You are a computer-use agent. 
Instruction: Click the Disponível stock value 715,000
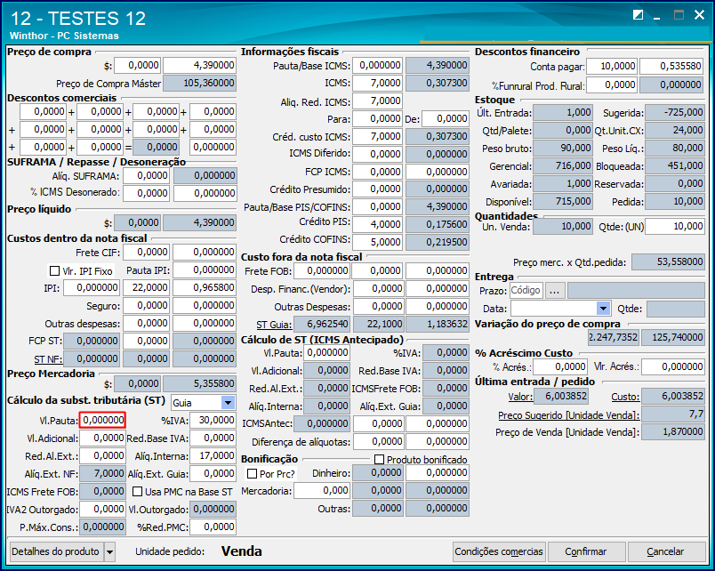click(x=563, y=201)
